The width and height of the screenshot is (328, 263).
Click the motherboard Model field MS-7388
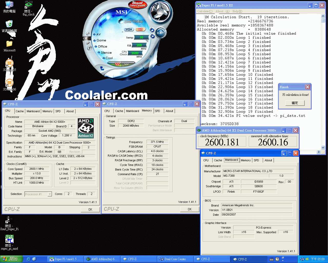pyautogui.click(x=245, y=176)
